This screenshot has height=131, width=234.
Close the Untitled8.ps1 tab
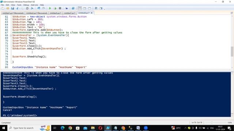[x=92, y=13]
